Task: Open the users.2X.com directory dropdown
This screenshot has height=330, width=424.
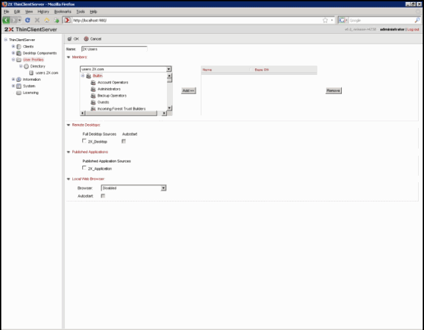Action: 169,69
